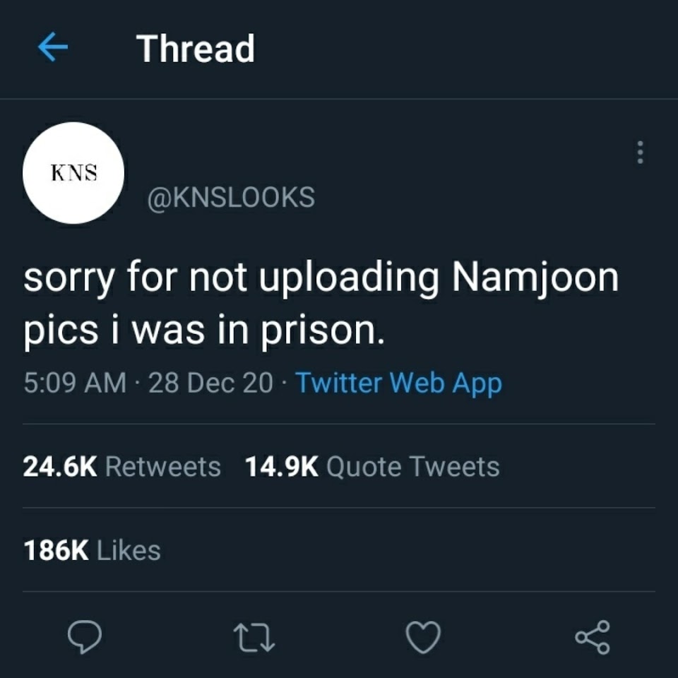Tap the word Namjoon in the tweet
This screenshot has width=678, height=678.
tap(535, 279)
